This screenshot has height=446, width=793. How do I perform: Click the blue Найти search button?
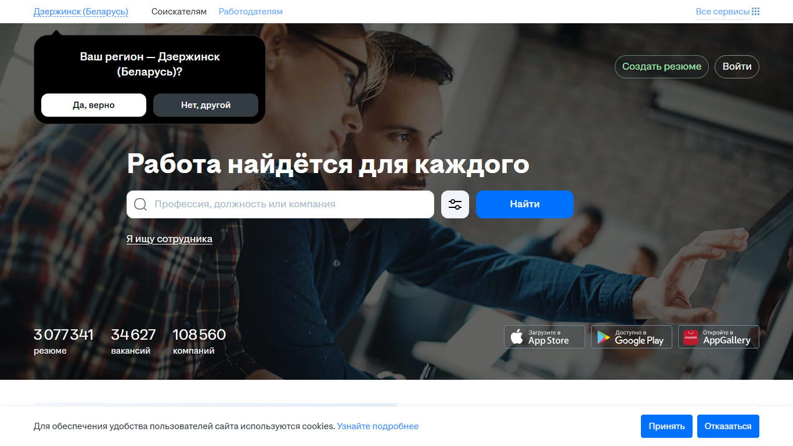coord(525,204)
